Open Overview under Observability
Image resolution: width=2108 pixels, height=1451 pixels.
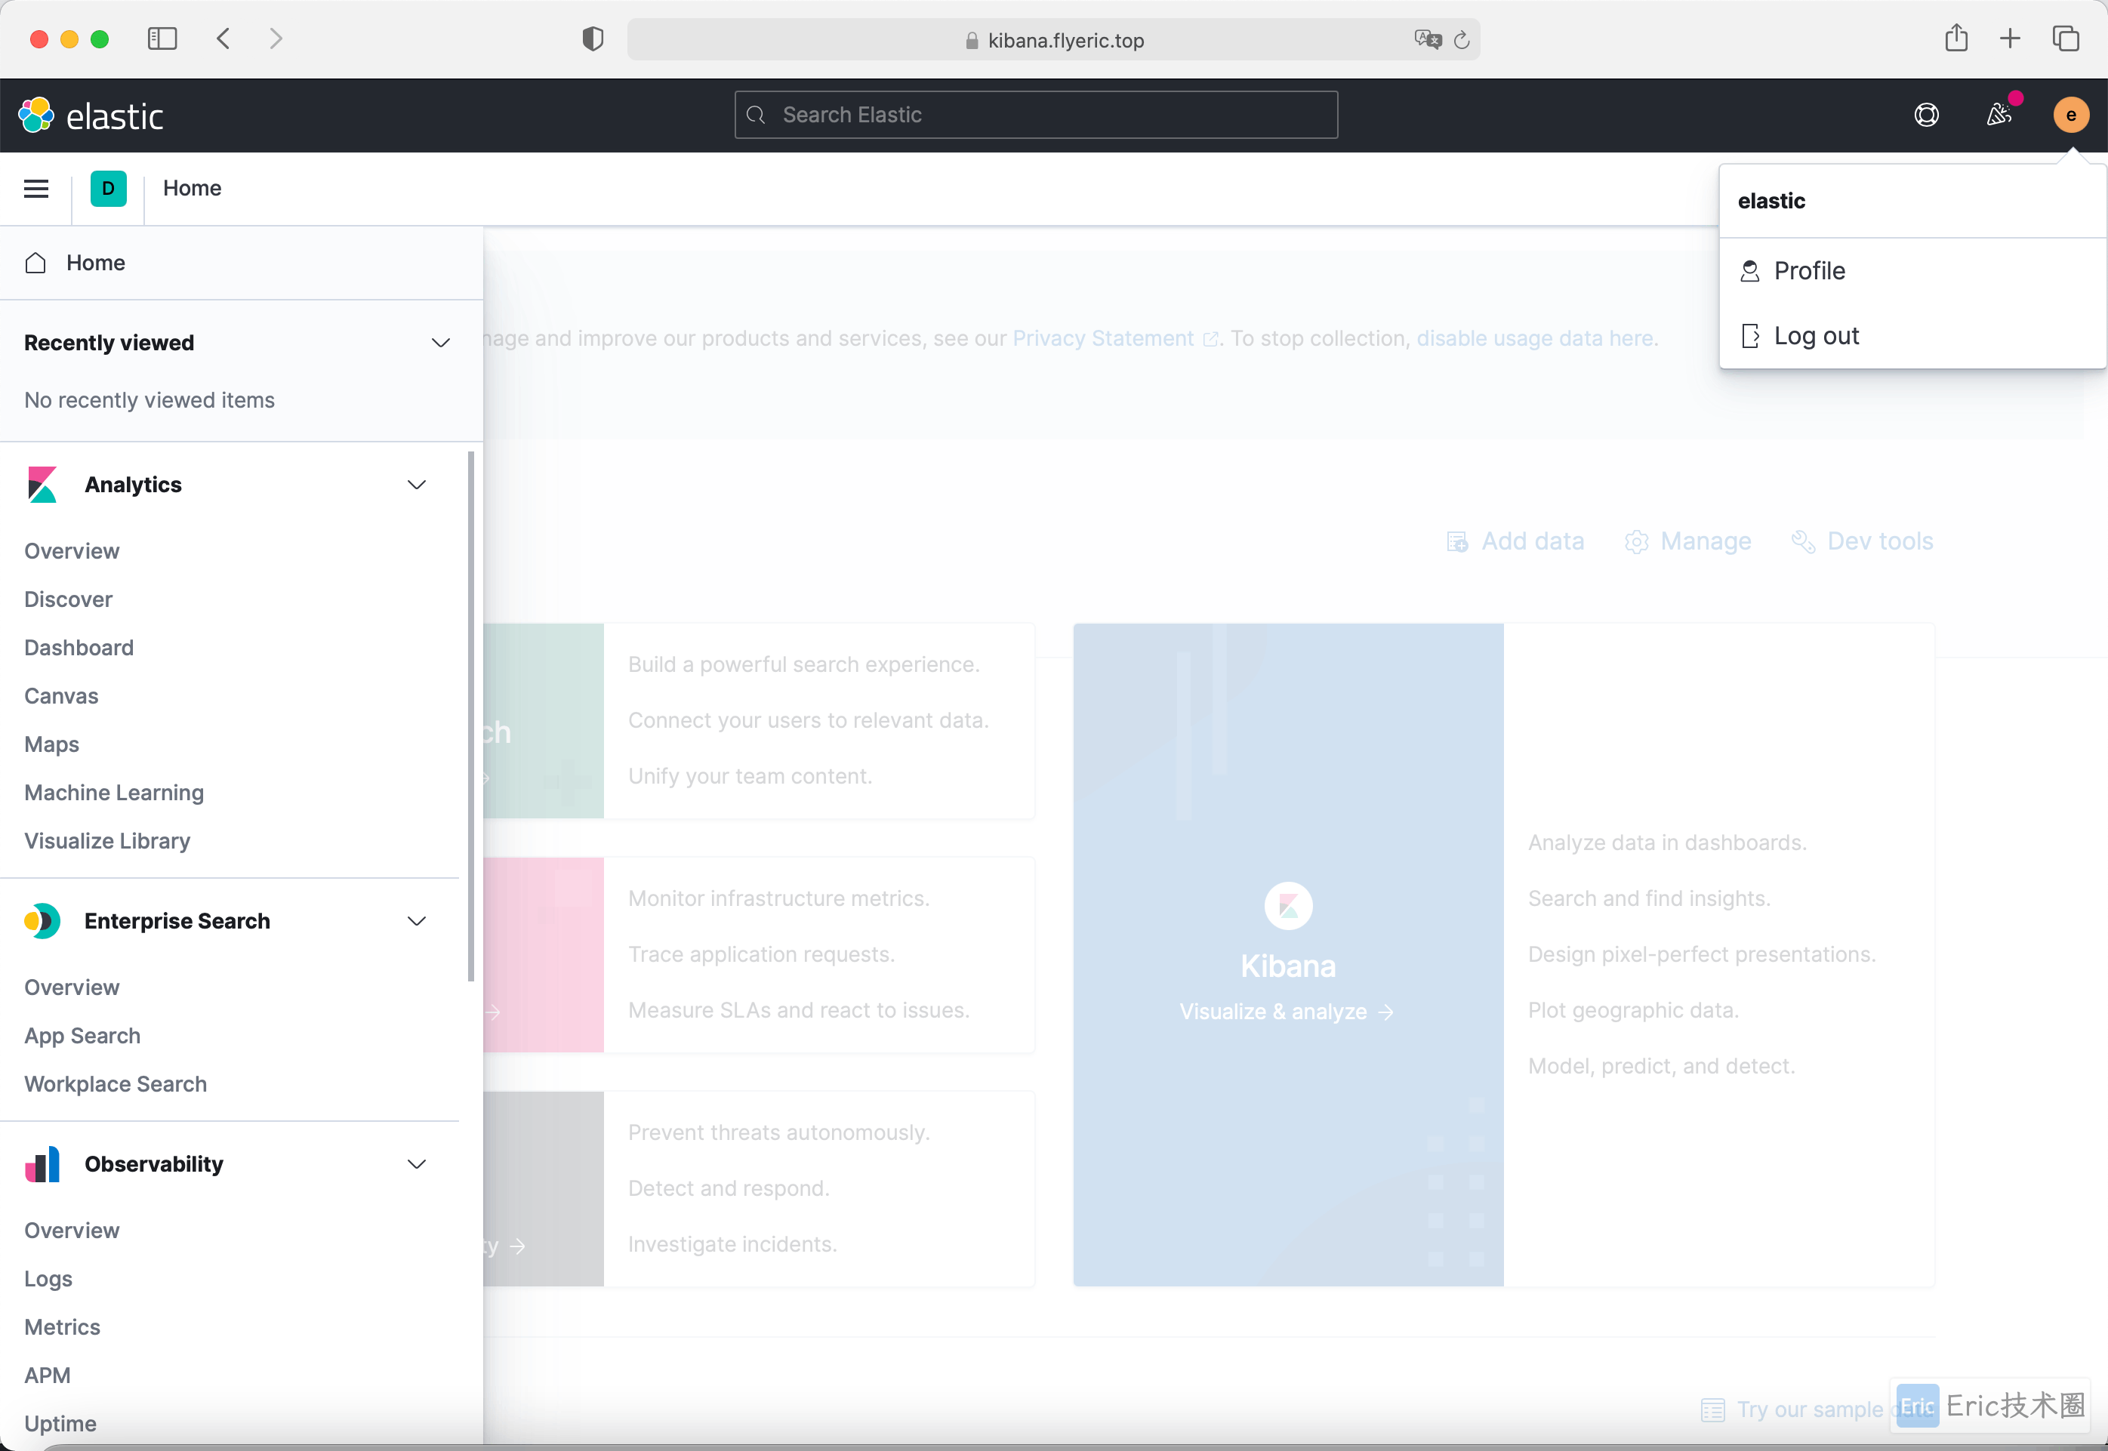(72, 1230)
